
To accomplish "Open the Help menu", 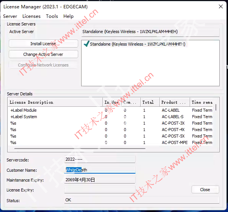I will 68,16.
